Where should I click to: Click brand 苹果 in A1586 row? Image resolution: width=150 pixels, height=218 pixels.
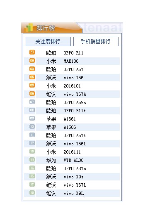click(x=51, y=127)
